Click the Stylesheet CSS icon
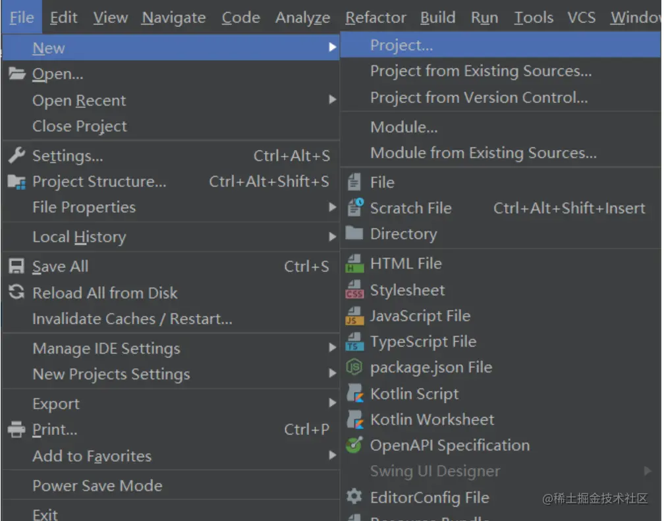This screenshot has width=664, height=521. point(354,290)
